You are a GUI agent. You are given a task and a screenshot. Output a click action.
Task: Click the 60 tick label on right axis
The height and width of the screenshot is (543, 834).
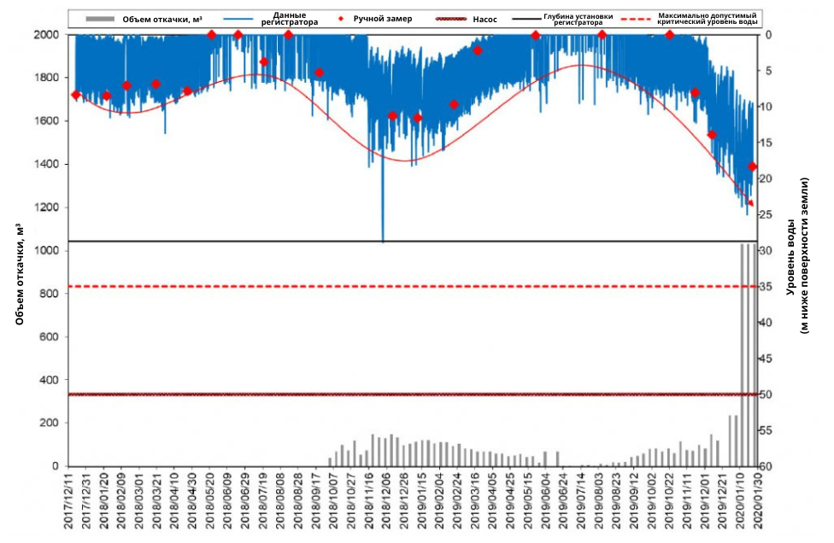pyautogui.click(x=767, y=466)
